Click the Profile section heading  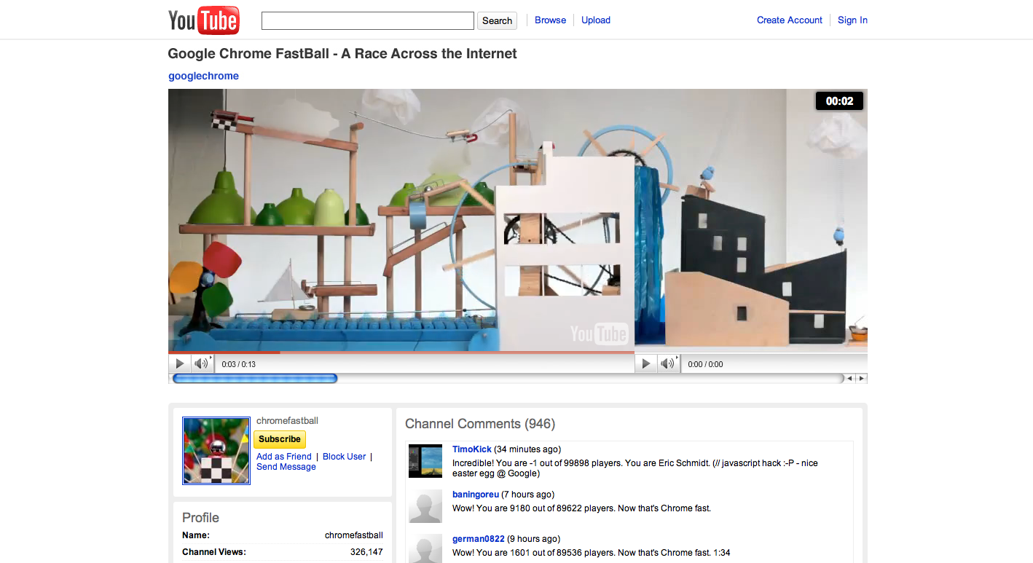(200, 518)
